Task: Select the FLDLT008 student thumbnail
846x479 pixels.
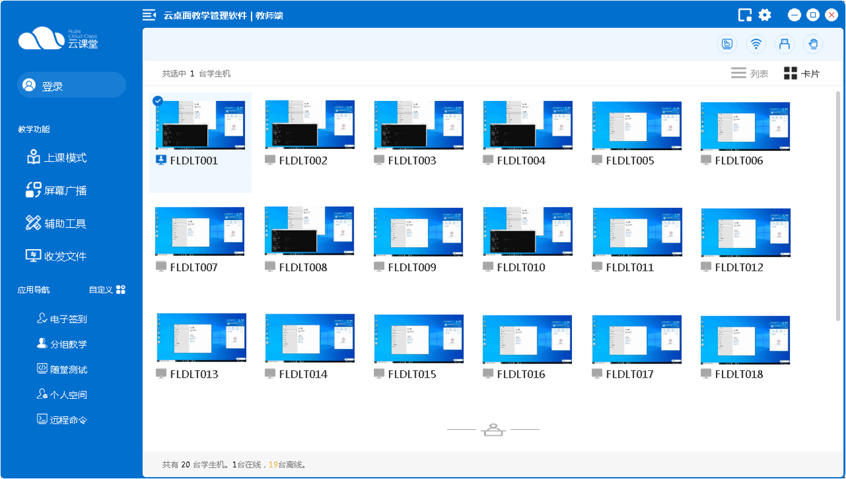Action: coord(309,231)
